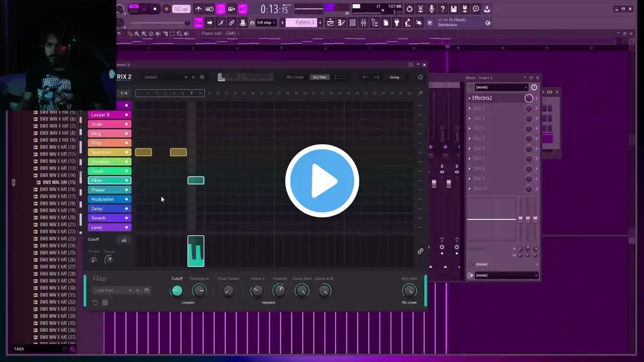Select the Reverb effect row

click(110, 218)
